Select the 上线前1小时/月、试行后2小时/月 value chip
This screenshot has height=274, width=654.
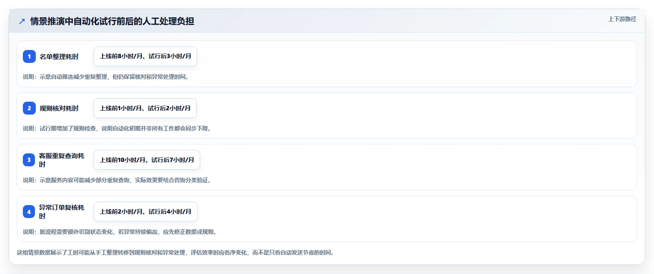coord(145,108)
